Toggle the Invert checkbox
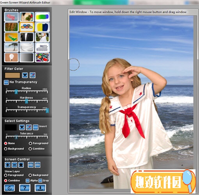 pos(36,128)
